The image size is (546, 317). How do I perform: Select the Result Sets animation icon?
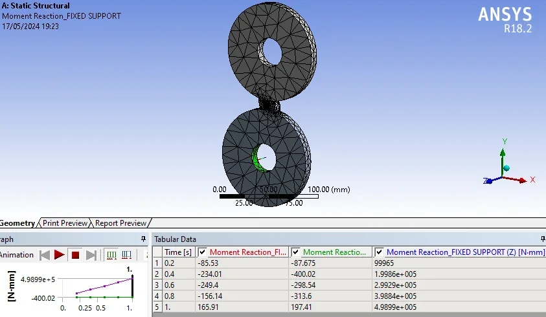click(x=128, y=255)
